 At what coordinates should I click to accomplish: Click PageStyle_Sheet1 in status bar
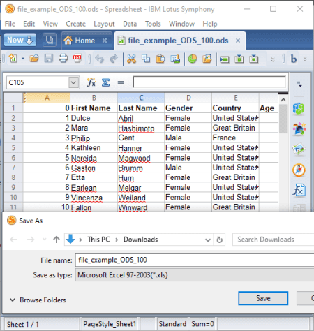[x=110, y=324]
